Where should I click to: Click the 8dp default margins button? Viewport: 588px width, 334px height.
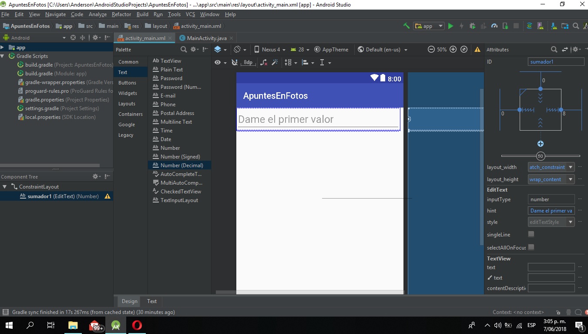click(248, 63)
